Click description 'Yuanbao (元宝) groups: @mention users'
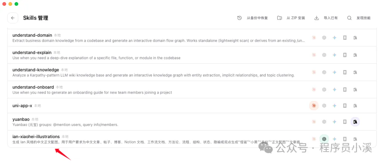384x163 pixels. click(x=65, y=125)
